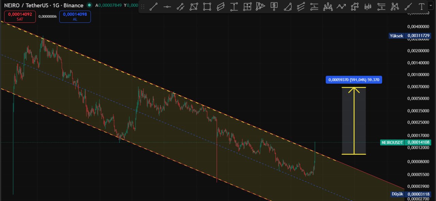Screen dimensions: 436x201
Task: Select the ABCD pattern tool marked C
Action: 395,6
